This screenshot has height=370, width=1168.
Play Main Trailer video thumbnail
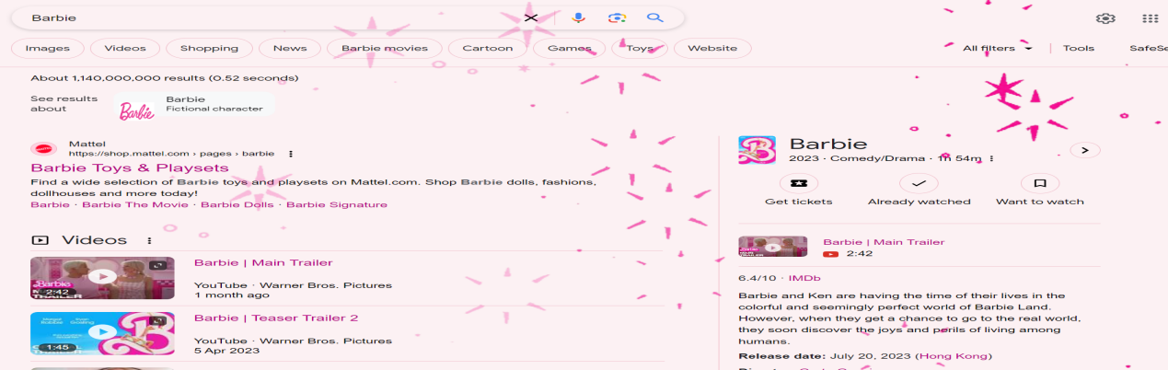pyautogui.click(x=102, y=278)
